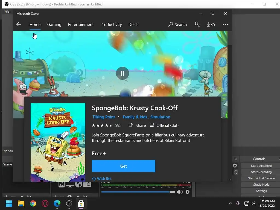This screenshot has width=280, height=210.
Task: Switch to the Productivity tab
Action: (x=111, y=24)
